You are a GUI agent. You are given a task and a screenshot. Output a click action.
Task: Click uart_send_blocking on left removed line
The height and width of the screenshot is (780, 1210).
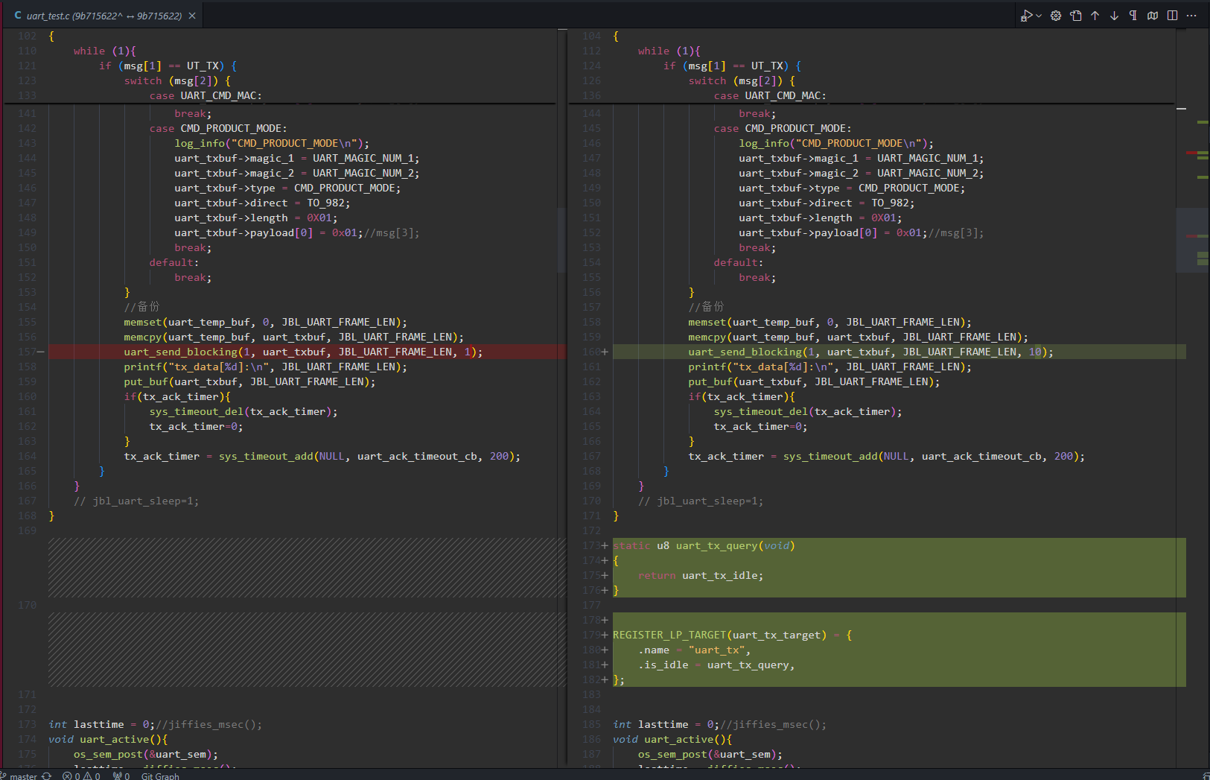click(x=180, y=352)
